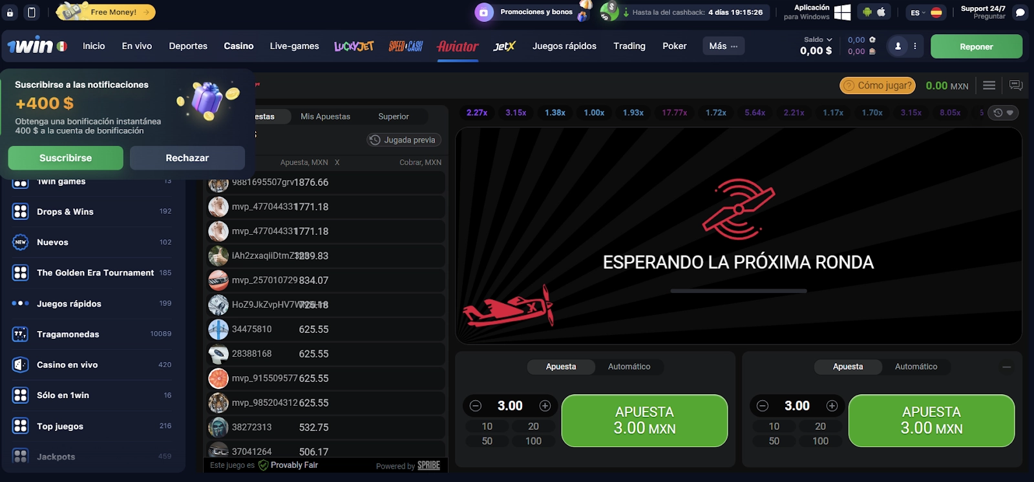Select Automático mode in first bet panel
The height and width of the screenshot is (482, 1034).
click(x=629, y=367)
